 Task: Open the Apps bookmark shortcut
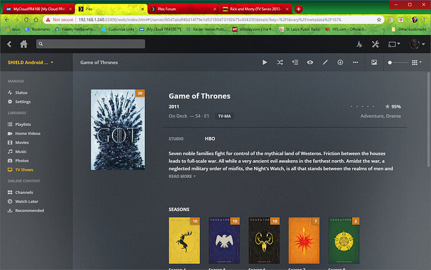point(12,29)
